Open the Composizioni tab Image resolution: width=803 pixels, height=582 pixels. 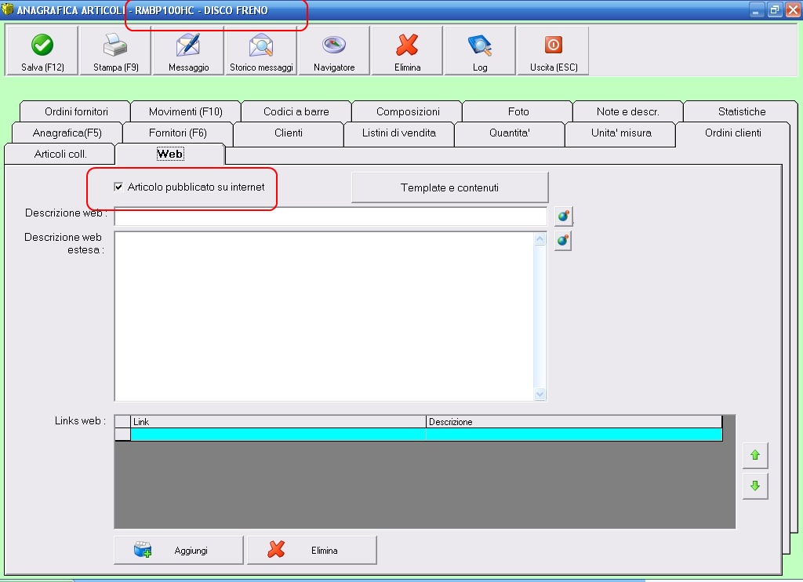tap(408, 111)
